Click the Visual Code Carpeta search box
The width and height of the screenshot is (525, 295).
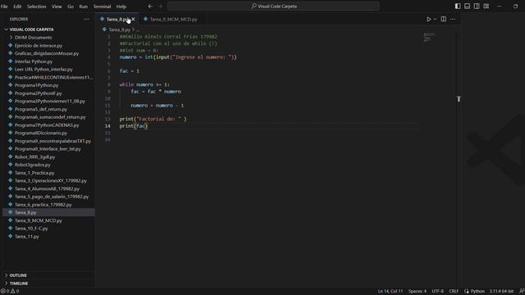pos(273,6)
